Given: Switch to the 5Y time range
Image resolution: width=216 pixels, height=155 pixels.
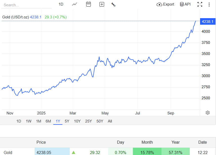Looking at the screenshot, I should [x=67, y=121].
